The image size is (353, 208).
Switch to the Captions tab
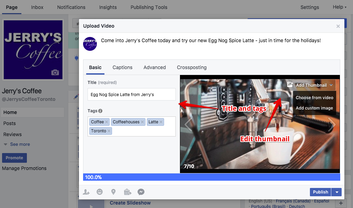[x=122, y=67]
